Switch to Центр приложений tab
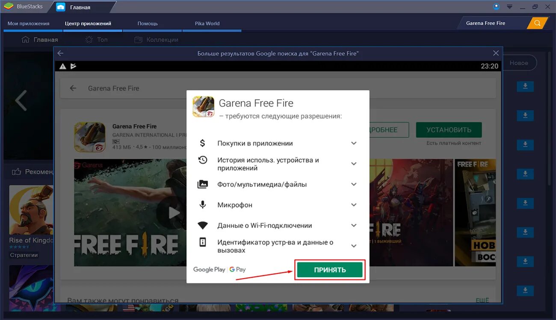The width and height of the screenshot is (556, 320). (88, 23)
